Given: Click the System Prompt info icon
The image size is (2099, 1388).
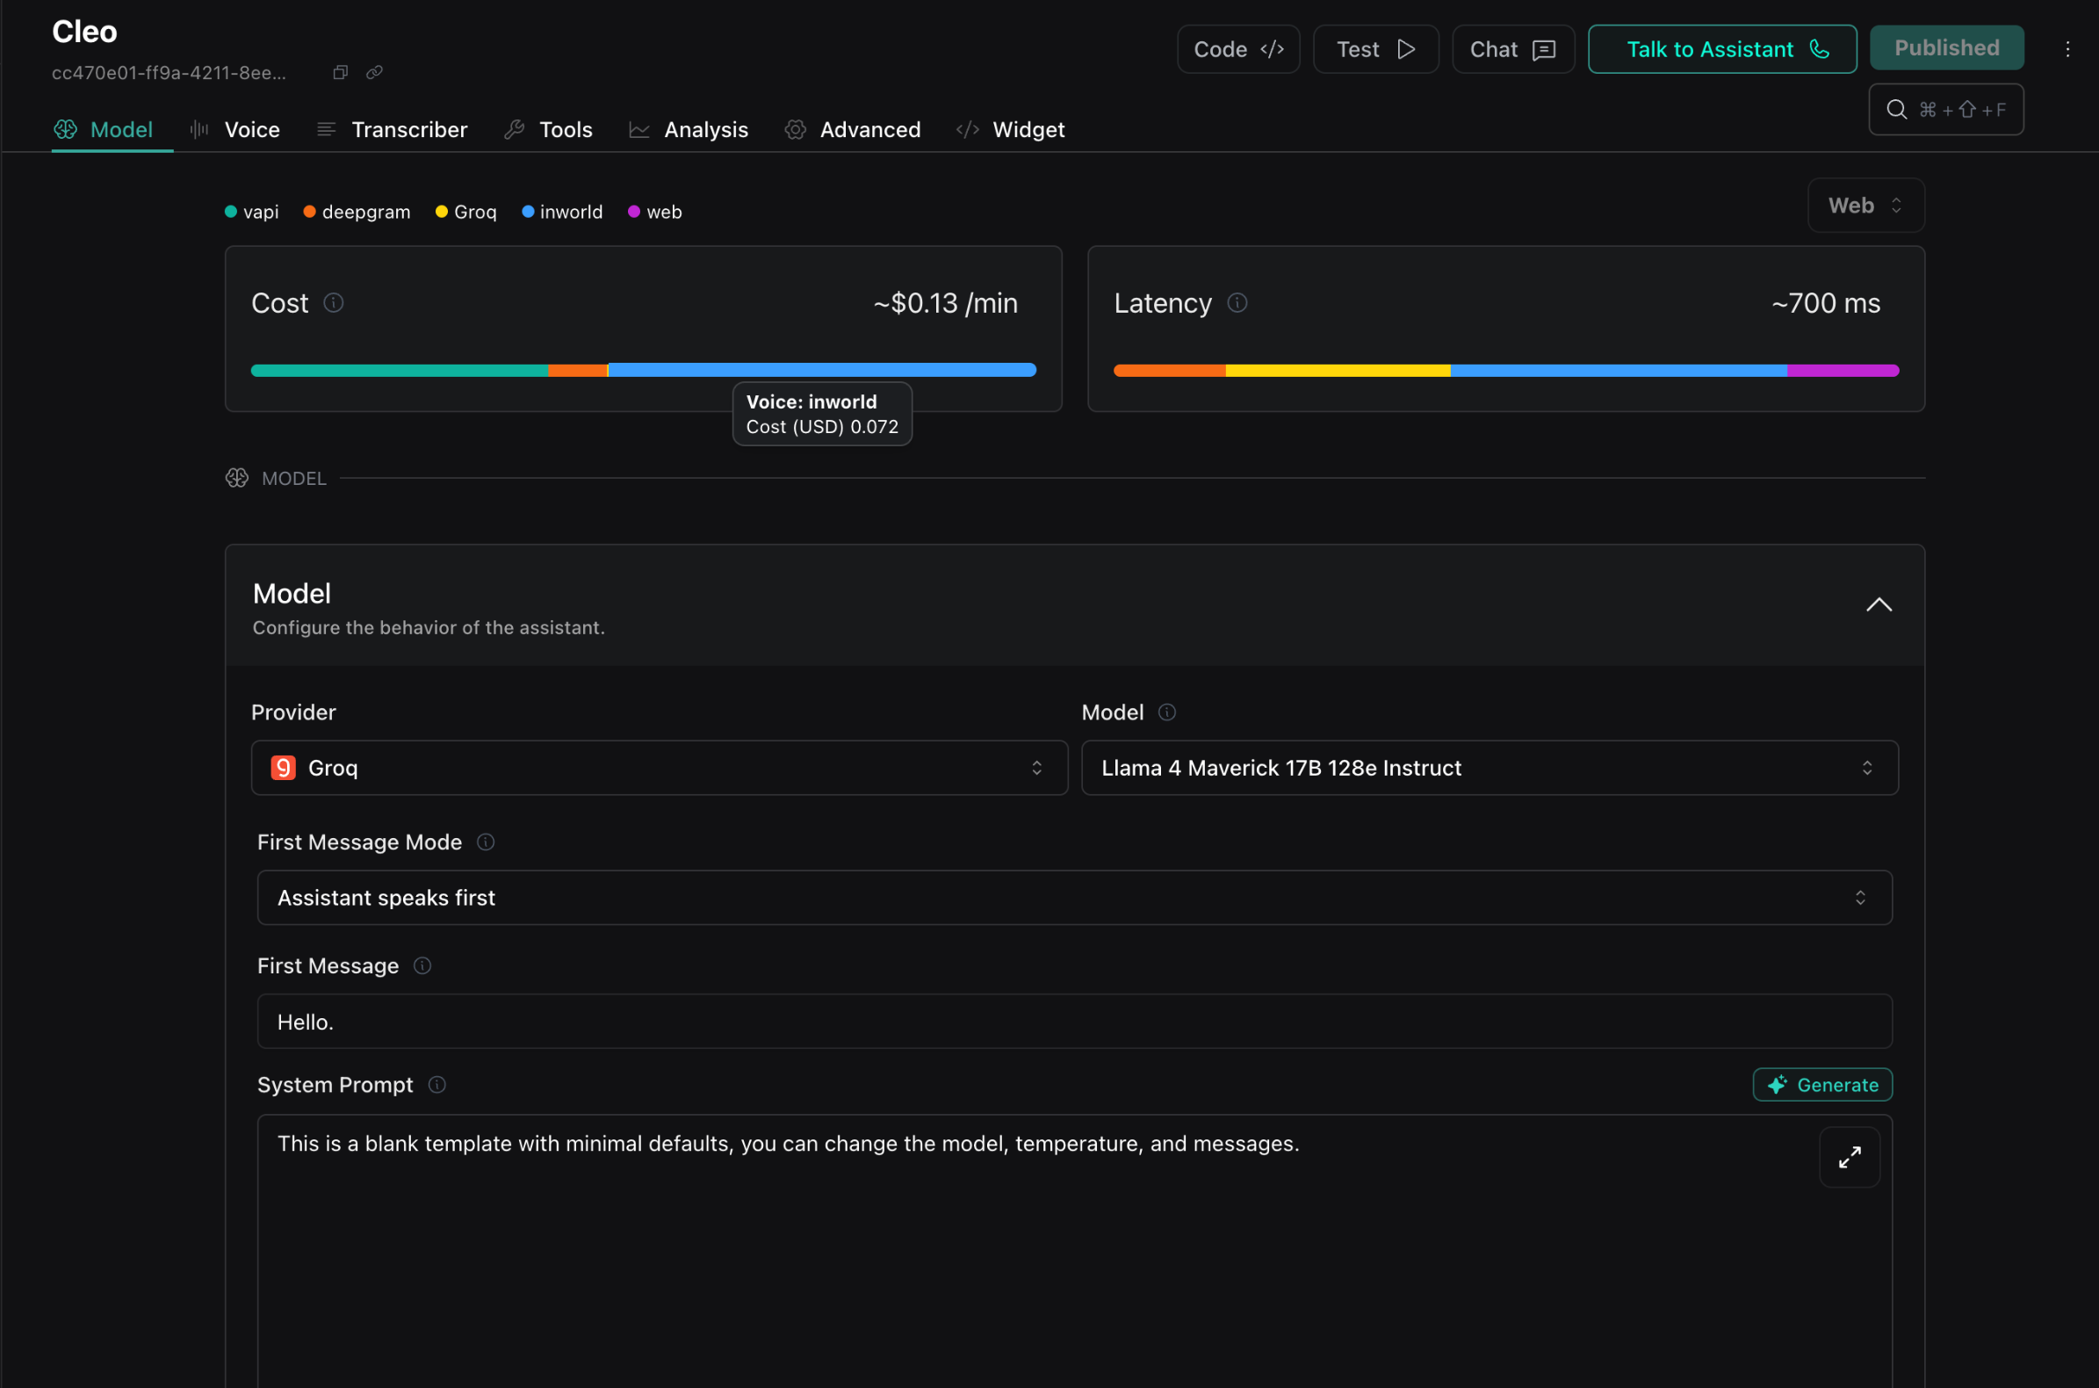Looking at the screenshot, I should tap(437, 1084).
